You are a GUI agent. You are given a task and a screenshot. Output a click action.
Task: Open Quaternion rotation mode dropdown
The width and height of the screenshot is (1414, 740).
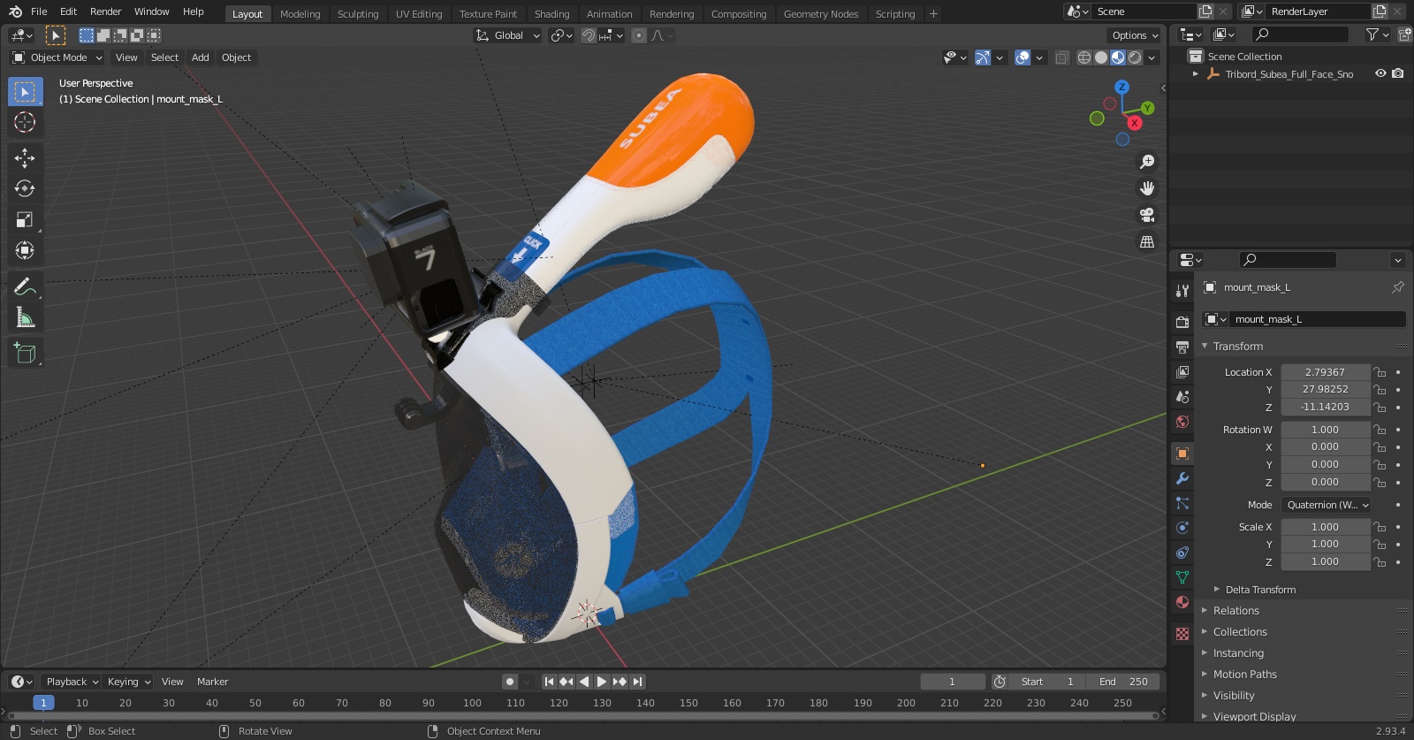[x=1326, y=505]
